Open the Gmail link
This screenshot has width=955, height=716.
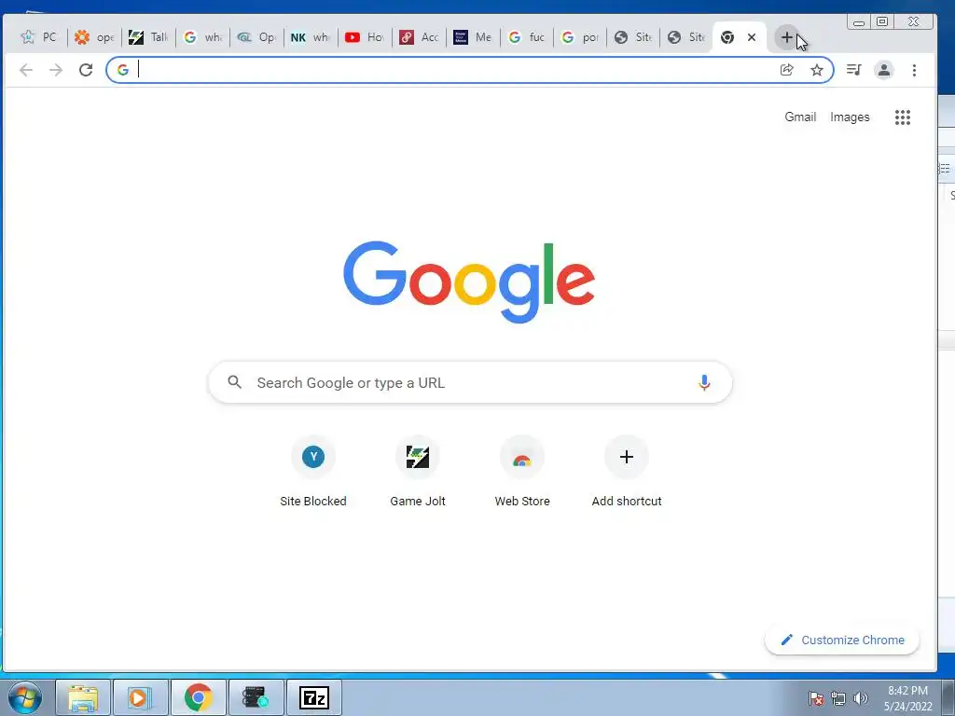(x=800, y=117)
